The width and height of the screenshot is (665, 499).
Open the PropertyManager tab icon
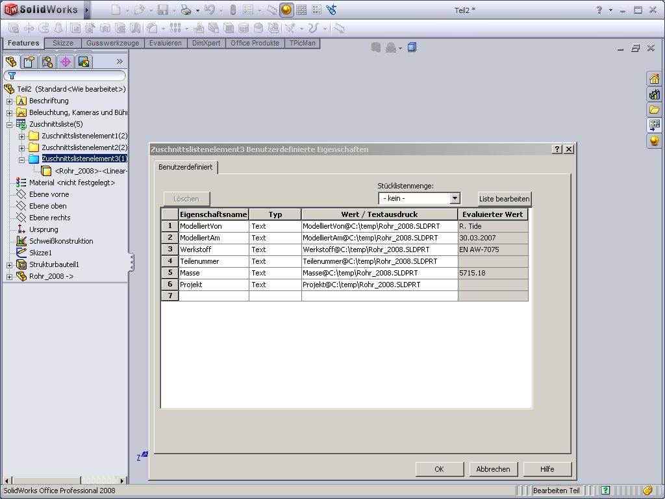tap(29, 62)
